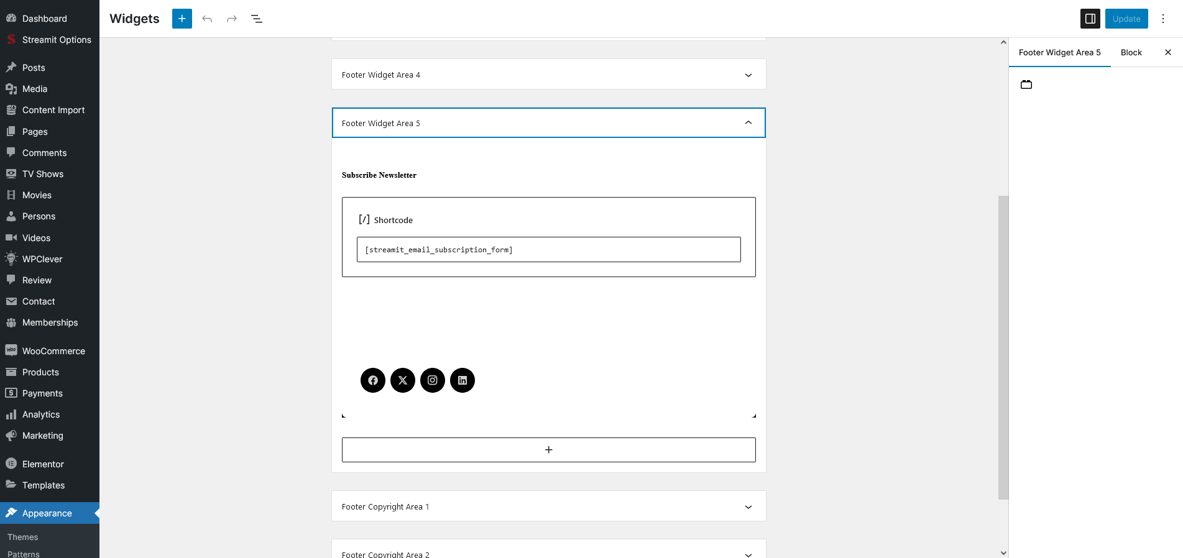Open the Dashboard menu
The height and width of the screenshot is (558, 1183).
click(50, 19)
